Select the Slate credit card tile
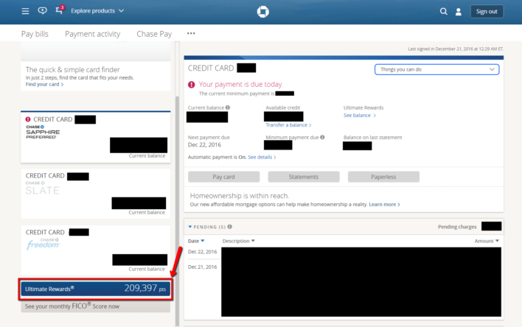Image resolution: width=522 pixels, height=327 pixels. [96, 193]
